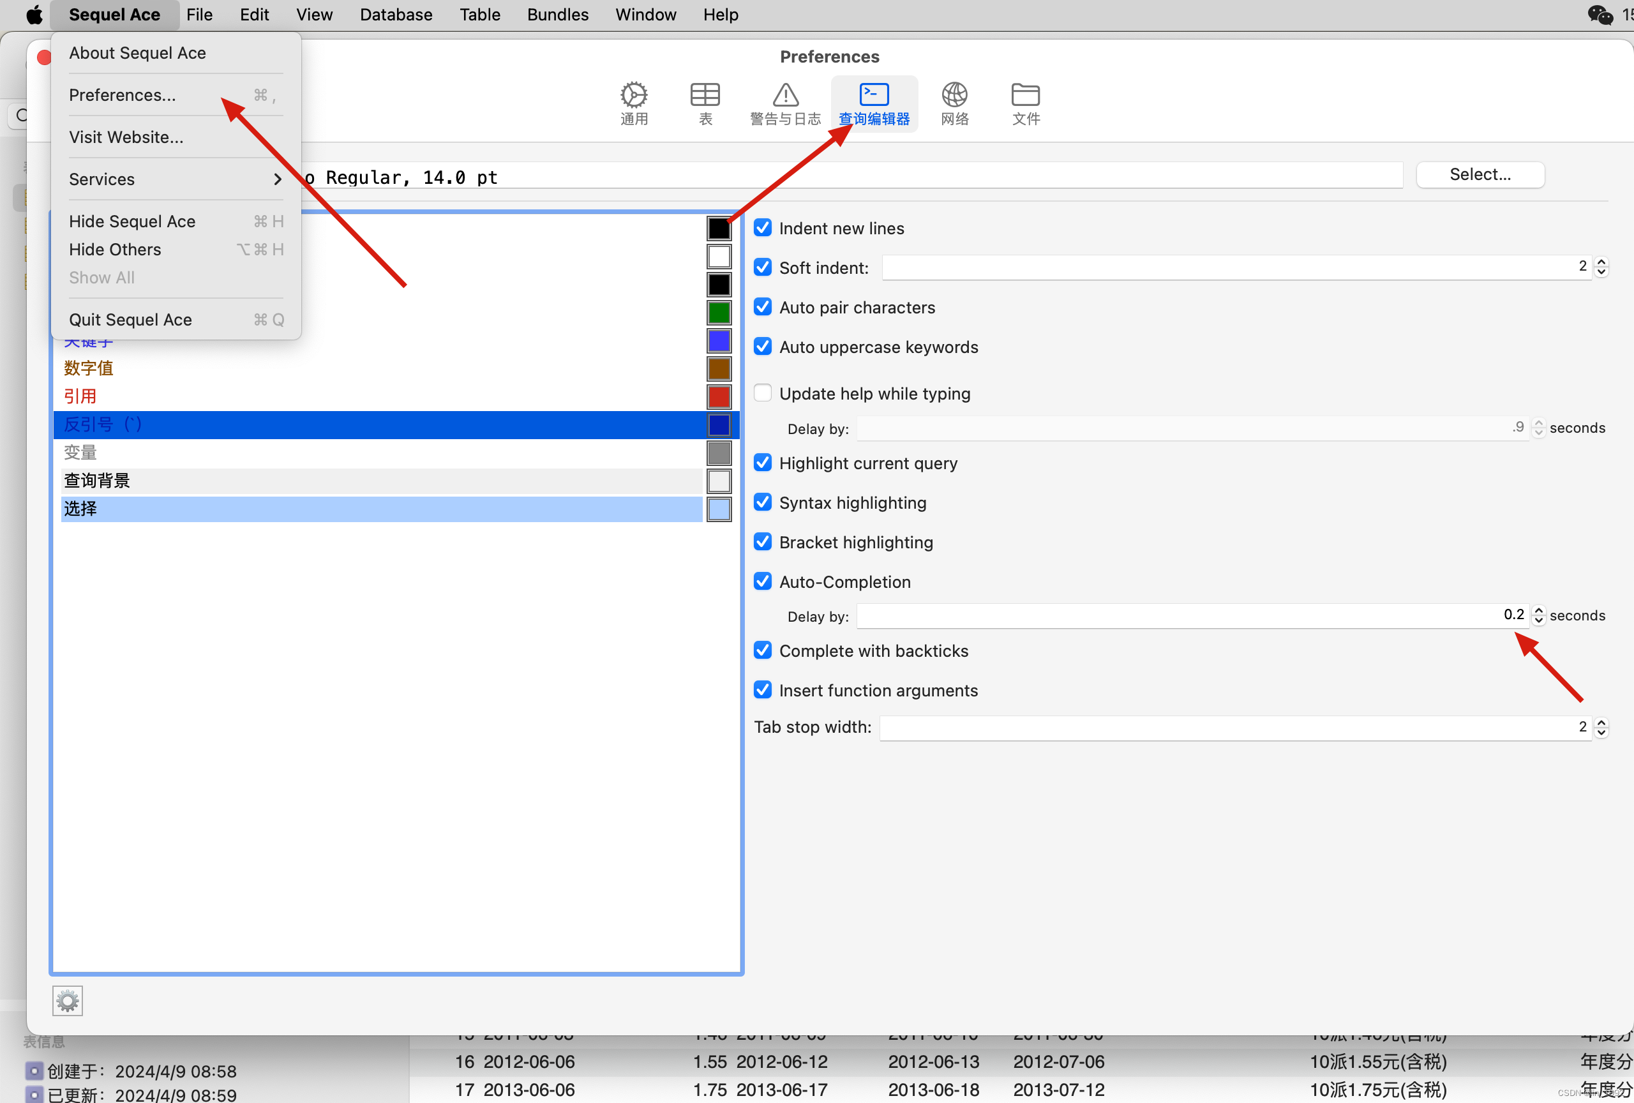
Task: Select the 查询编辑器 query editor pane
Action: [873, 103]
